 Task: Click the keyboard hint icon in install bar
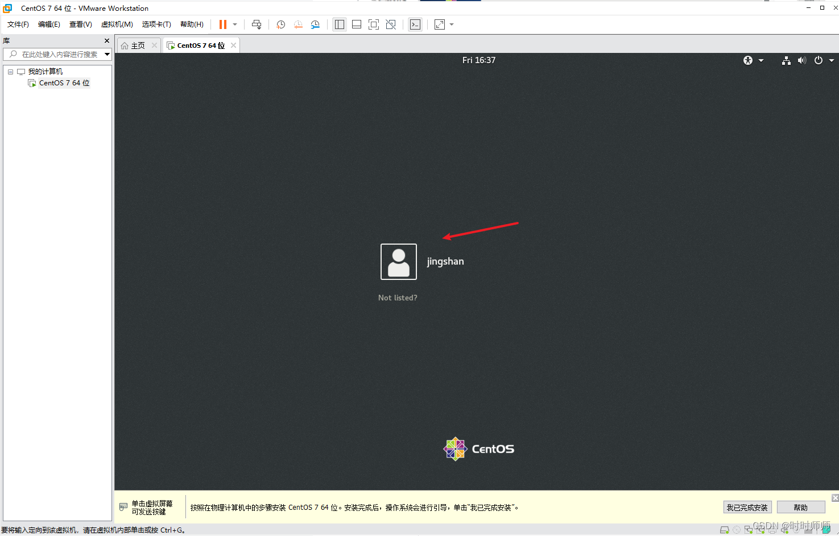point(123,506)
